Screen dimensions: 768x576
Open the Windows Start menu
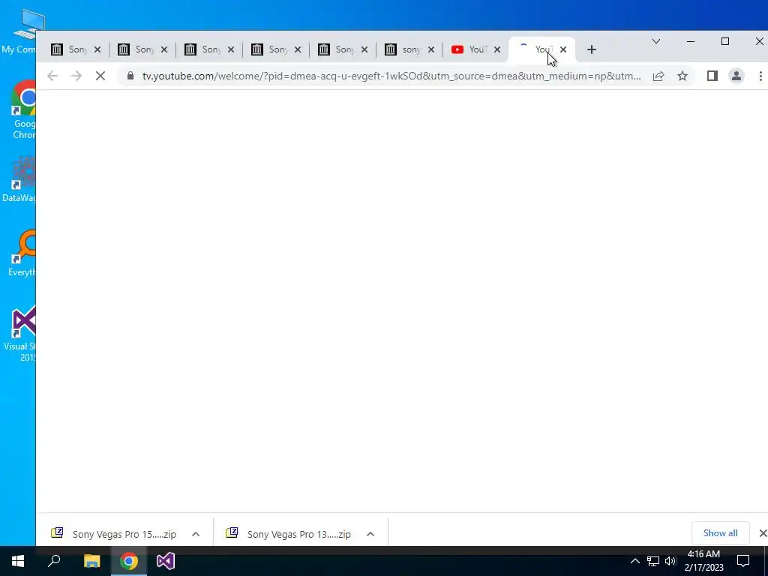(18, 561)
